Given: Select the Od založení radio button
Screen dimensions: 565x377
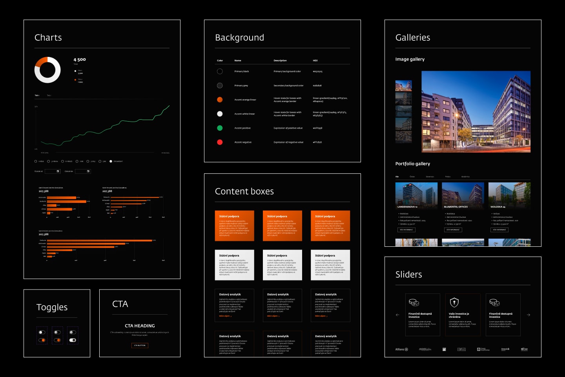Looking at the screenshot, I should tap(111, 161).
